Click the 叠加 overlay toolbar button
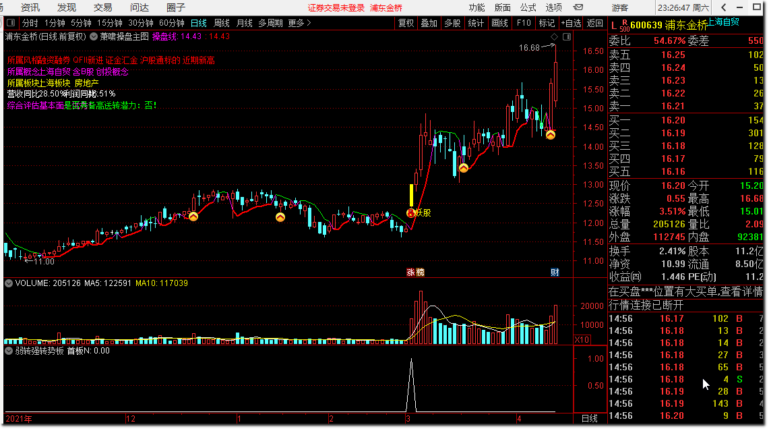Viewport: 769px width, 429px height. pos(429,23)
